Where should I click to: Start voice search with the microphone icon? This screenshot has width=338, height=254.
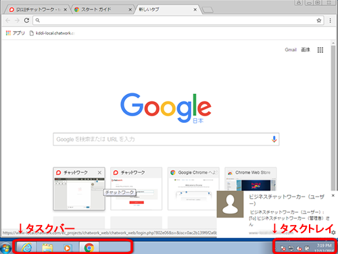[274, 139]
